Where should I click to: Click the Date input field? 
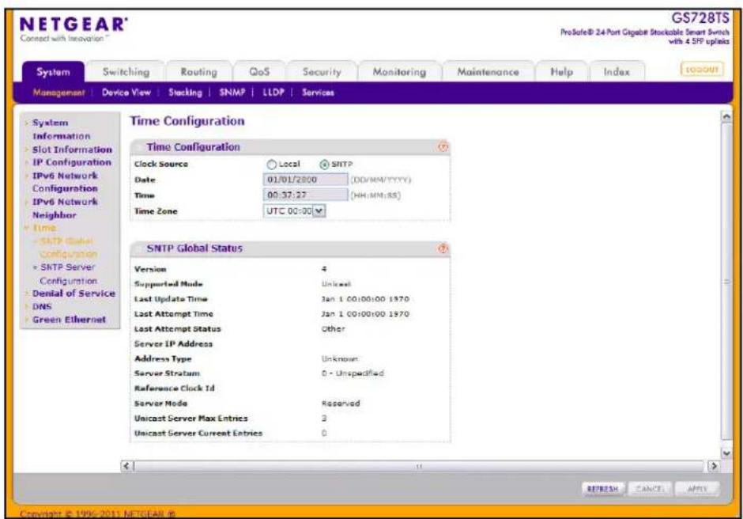[305, 180]
